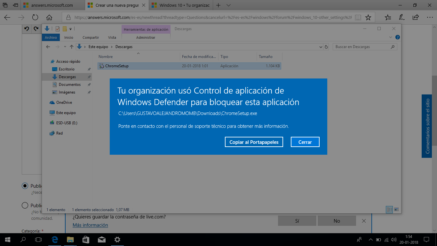Screen dimensions: 437x246
Task: Open the Inicio ribbon tab
Action: click(69, 37)
